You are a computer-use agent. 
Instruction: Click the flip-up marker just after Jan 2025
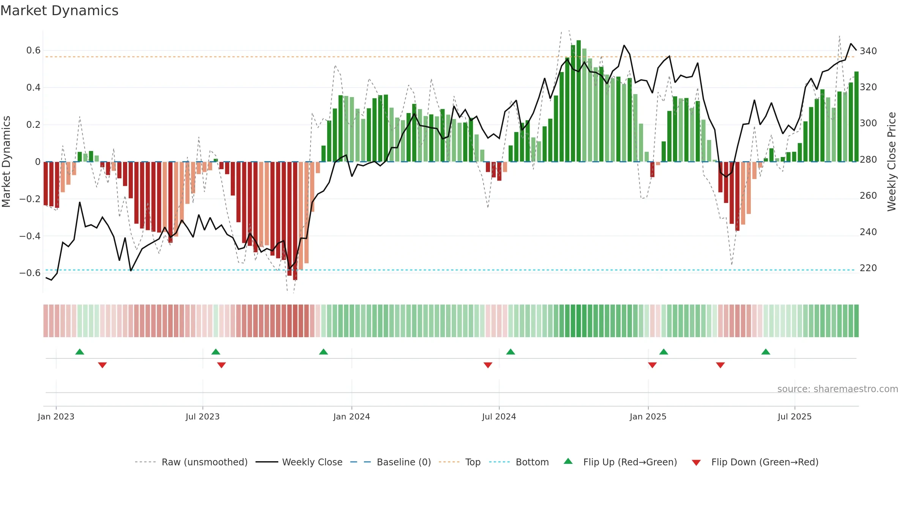(664, 352)
